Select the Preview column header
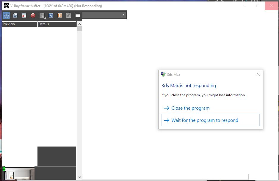 [x=20, y=24]
